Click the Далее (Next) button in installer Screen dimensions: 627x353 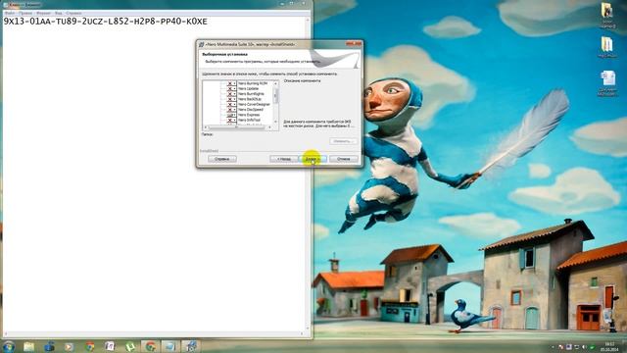[312, 159]
